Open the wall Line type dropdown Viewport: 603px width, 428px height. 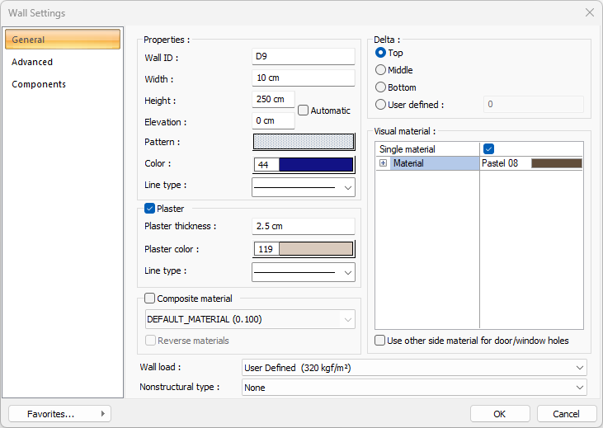click(303, 187)
